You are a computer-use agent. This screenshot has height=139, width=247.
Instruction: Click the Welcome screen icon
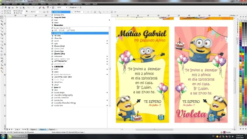pos(53,7)
